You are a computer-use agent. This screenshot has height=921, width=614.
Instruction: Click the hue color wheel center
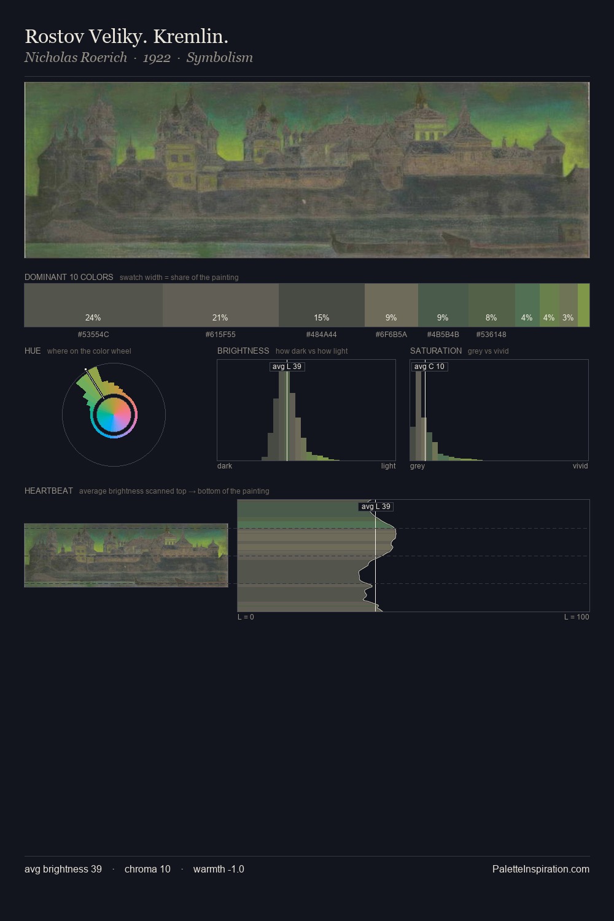coord(114,415)
